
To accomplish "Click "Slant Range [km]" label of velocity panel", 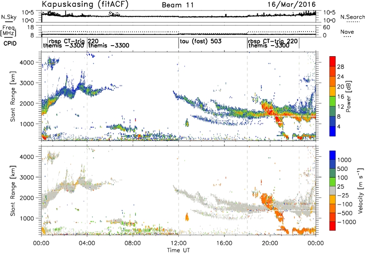I will click(13, 191).
